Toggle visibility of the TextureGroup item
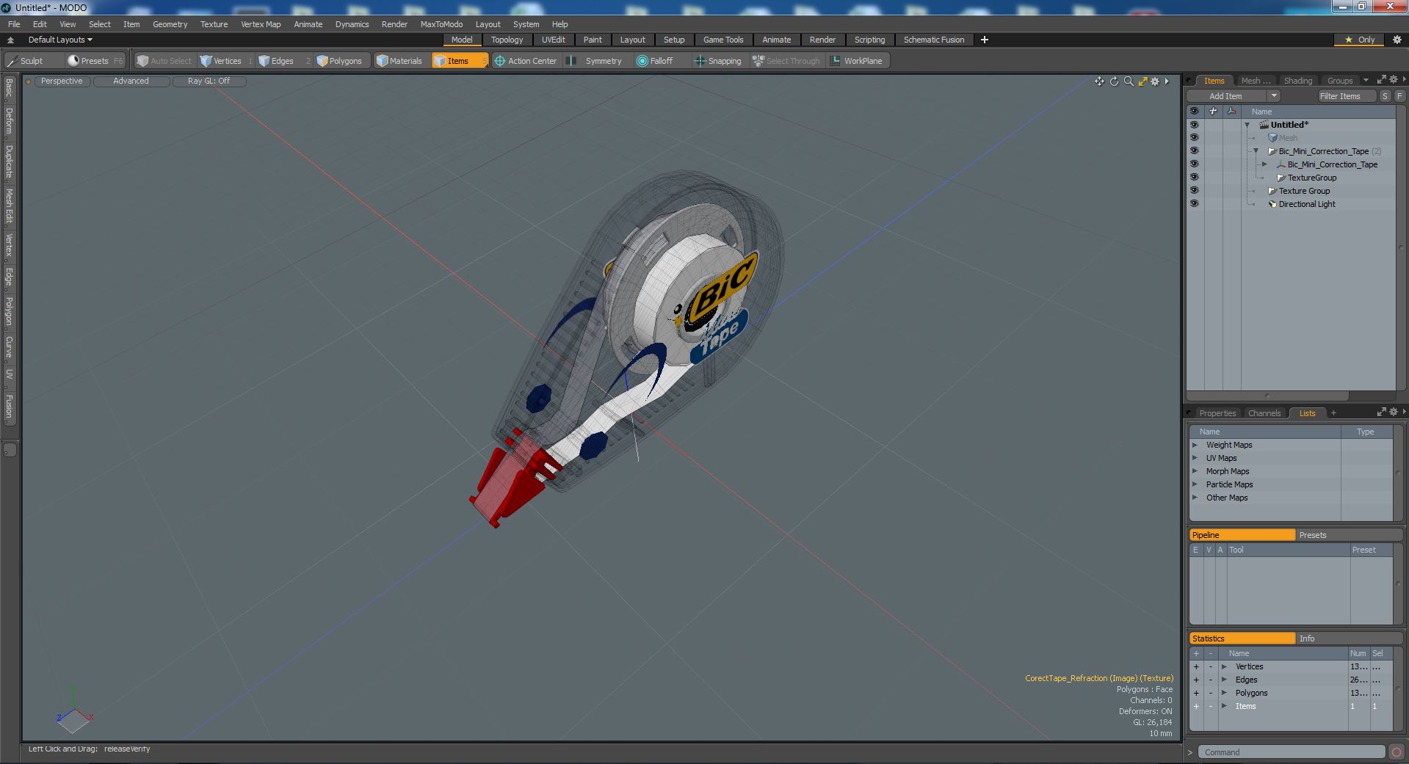 [x=1194, y=178]
